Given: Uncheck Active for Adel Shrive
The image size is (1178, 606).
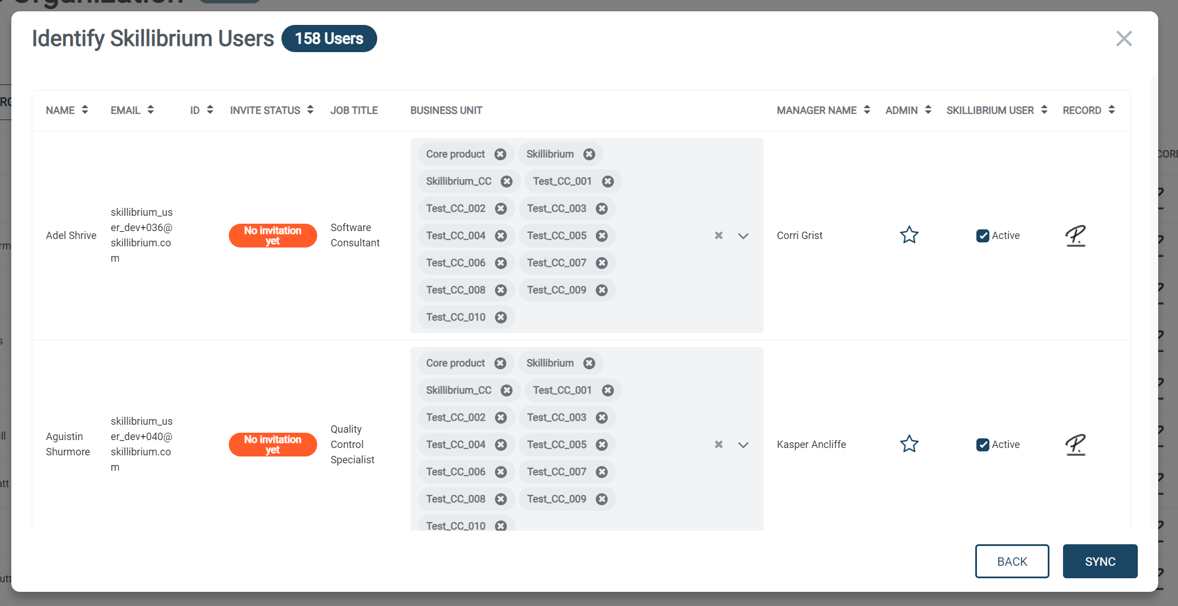Looking at the screenshot, I should click(983, 236).
